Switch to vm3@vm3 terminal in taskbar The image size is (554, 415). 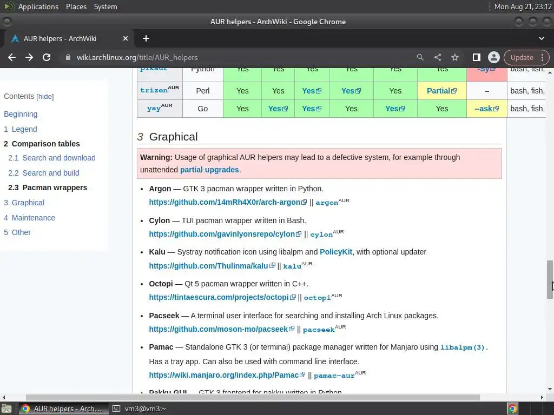pos(140,409)
